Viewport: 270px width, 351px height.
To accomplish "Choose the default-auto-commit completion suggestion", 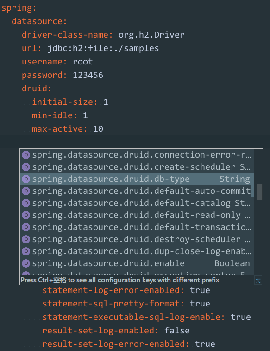I will [x=137, y=191].
